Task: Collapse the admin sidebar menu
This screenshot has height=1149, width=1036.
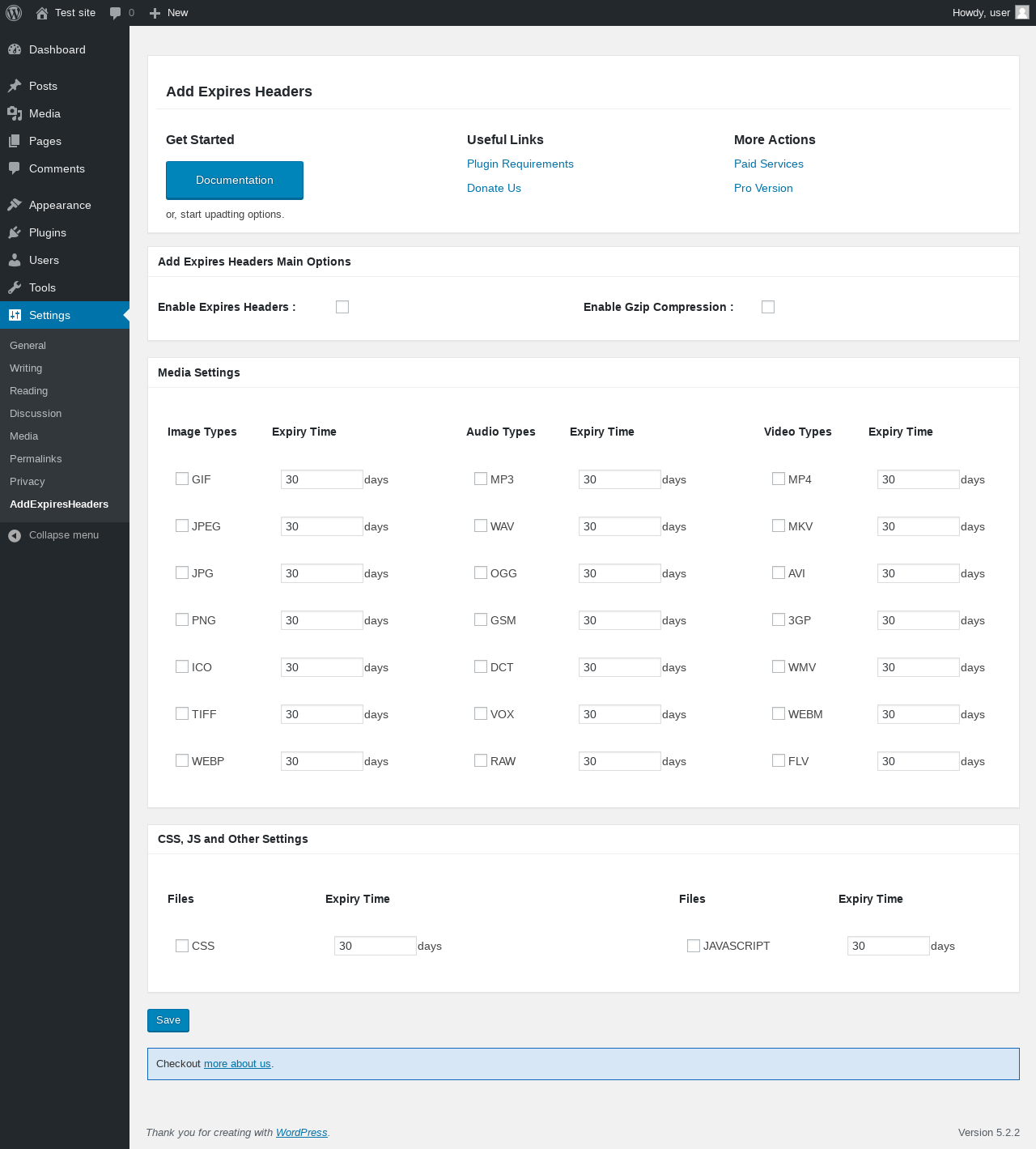Action: (54, 535)
